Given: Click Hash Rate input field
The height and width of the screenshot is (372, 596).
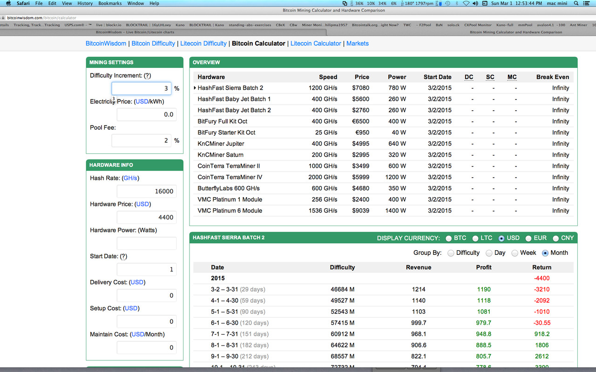Looking at the screenshot, I should tap(147, 191).
